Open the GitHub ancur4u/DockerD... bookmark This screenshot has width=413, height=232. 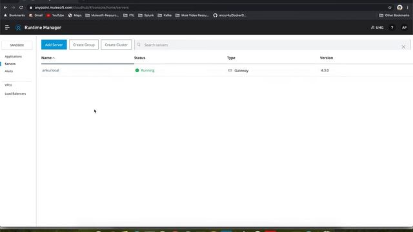[230, 15]
